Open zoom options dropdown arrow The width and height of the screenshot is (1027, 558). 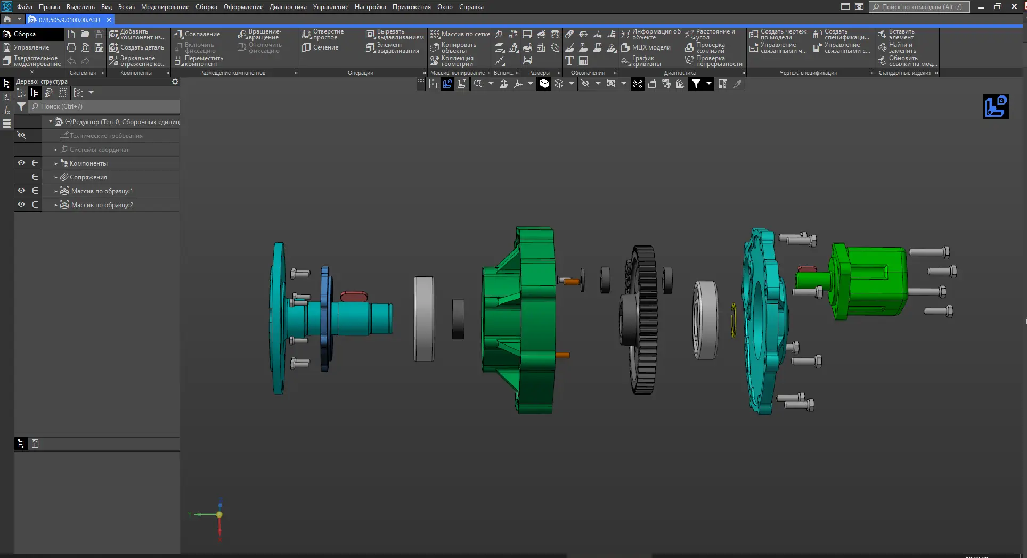(x=491, y=84)
